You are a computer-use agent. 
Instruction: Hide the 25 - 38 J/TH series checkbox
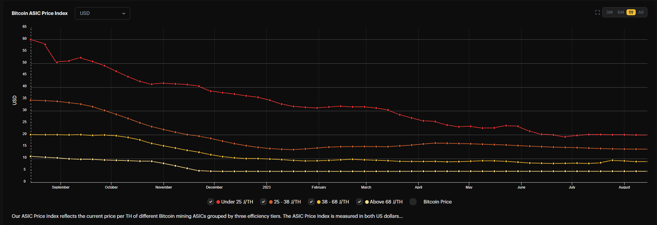[x=263, y=202]
